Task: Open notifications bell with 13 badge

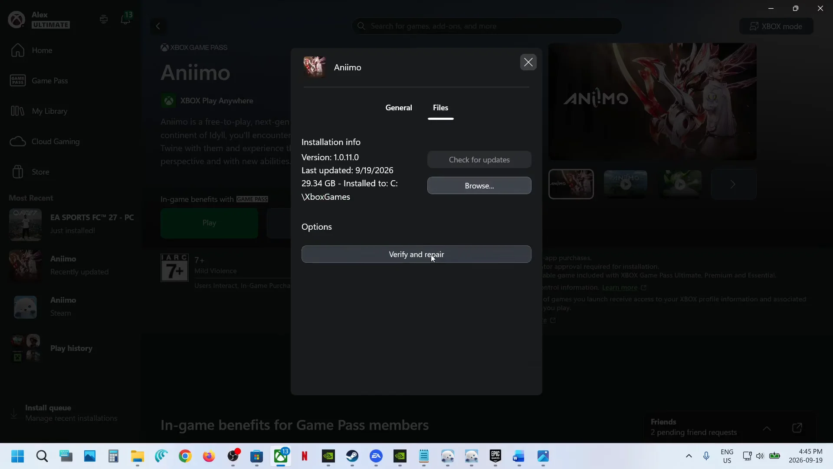Action: (125, 19)
